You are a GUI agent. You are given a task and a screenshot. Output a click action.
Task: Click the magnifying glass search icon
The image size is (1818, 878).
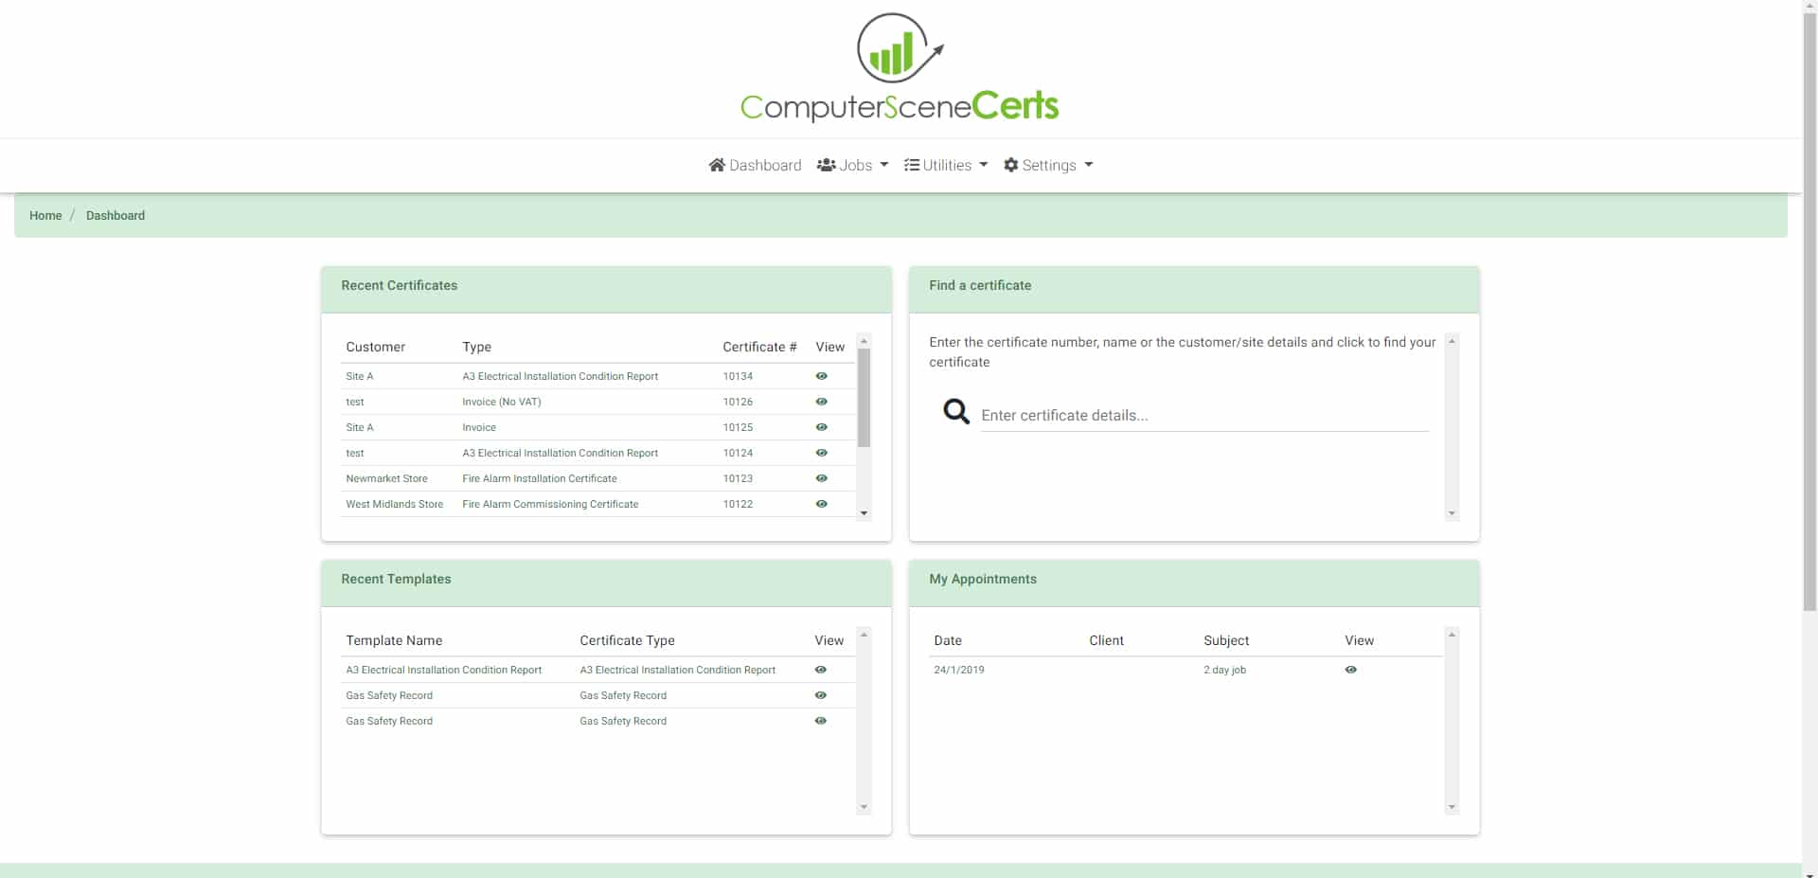pyautogui.click(x=955, y=411)
